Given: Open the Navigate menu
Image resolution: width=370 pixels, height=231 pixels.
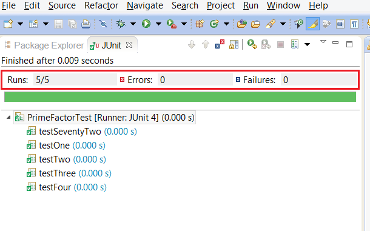Looking at the screenshot, I should pyautogui.click(x=145, y=5).
